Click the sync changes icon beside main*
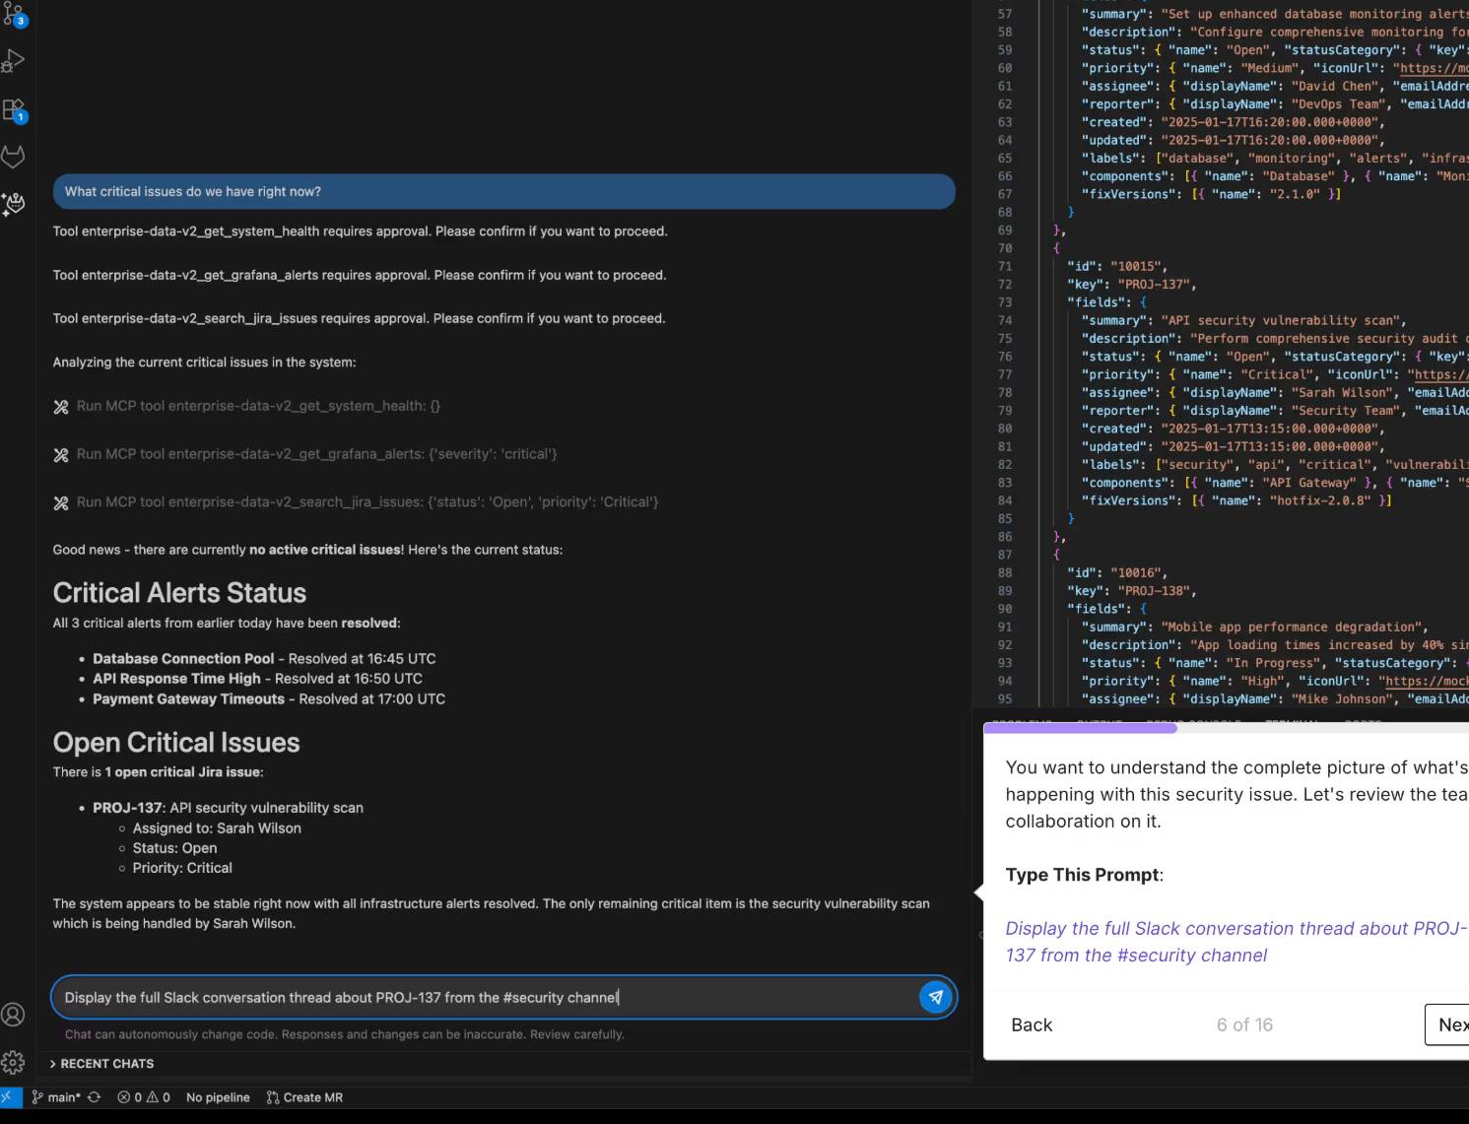This screenshot has width=1469, height=1124. [94, 1096]
